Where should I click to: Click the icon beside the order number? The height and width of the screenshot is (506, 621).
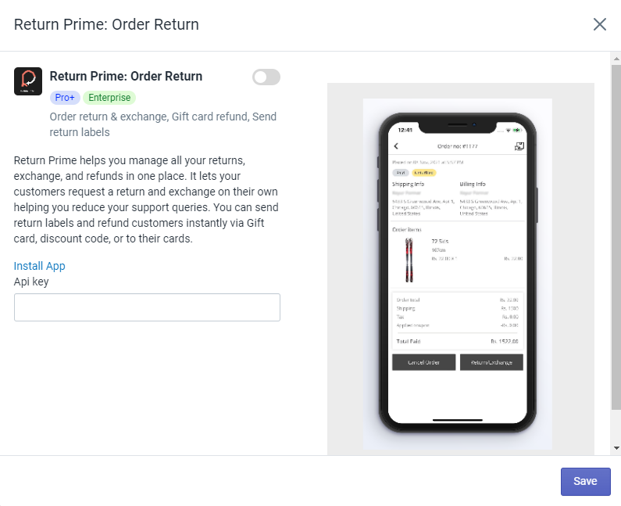519,146
